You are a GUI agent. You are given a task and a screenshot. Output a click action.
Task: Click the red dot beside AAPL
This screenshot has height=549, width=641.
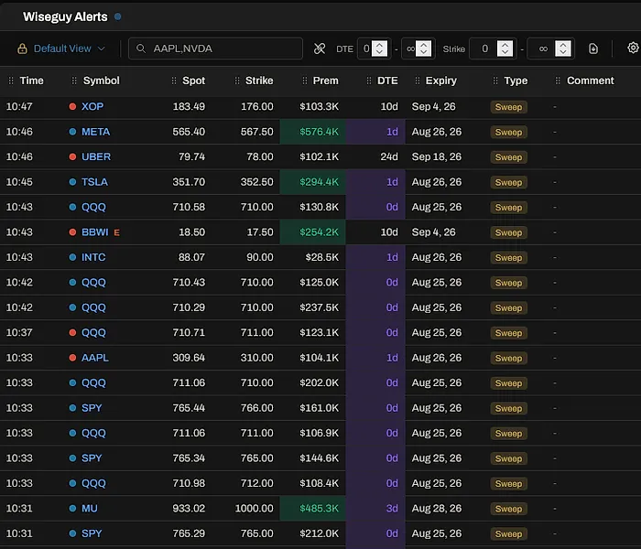click(72, 358)
